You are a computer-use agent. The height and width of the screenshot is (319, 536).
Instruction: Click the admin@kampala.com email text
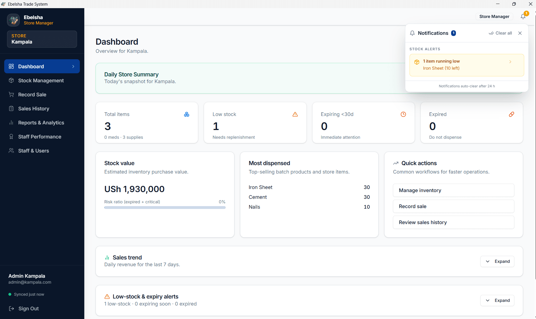click(x=30, y=282)
